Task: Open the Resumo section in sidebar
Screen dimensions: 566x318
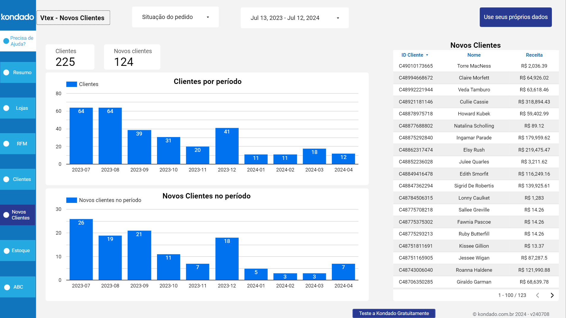Action: (18, 72)
